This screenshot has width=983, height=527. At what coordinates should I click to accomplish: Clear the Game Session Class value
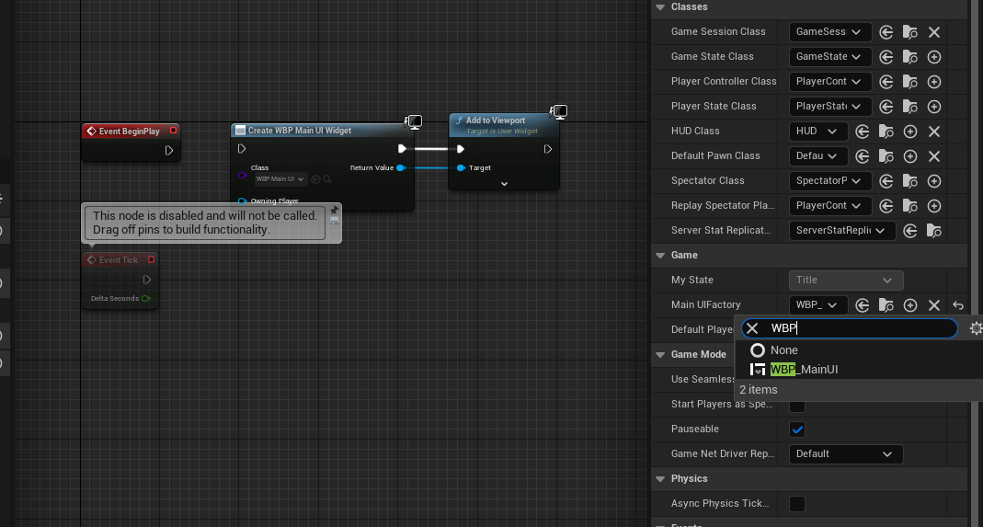coord(934,32)
